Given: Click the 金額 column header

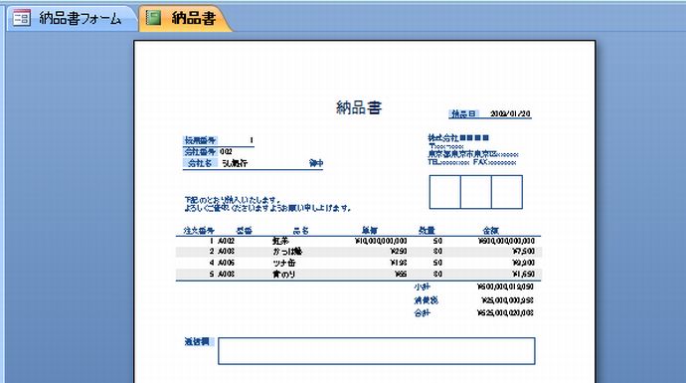Looking at the screenshot, I should (x=490, y=231).
